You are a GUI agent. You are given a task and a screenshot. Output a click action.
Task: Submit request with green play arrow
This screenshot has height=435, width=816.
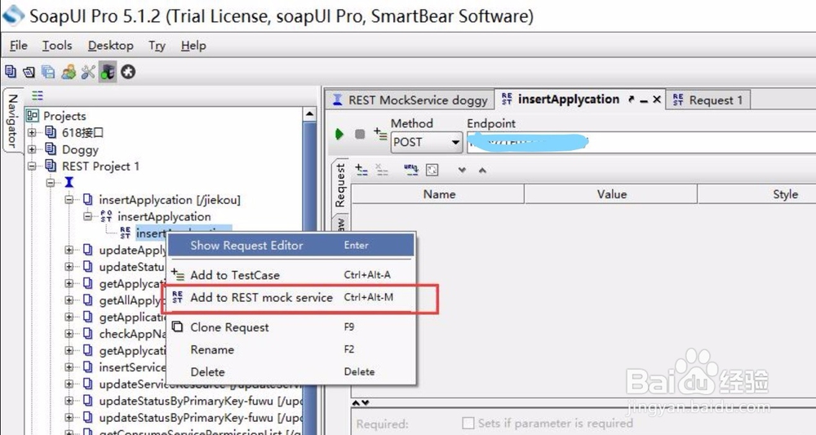(x=339, y=134)
